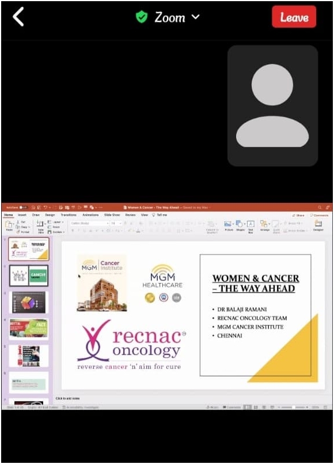Switch to Slide Sorter view icon
Screen dimensions: 334x464
[256, 408]
